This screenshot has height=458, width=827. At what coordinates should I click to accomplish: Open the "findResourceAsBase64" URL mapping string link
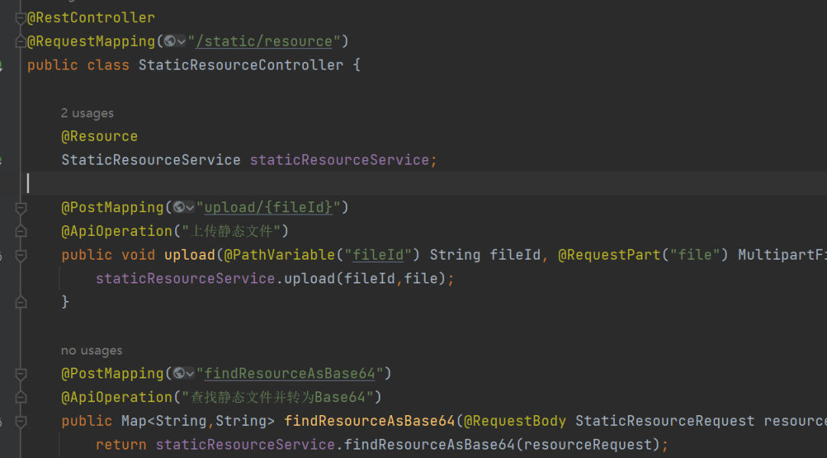pos(289,373)
